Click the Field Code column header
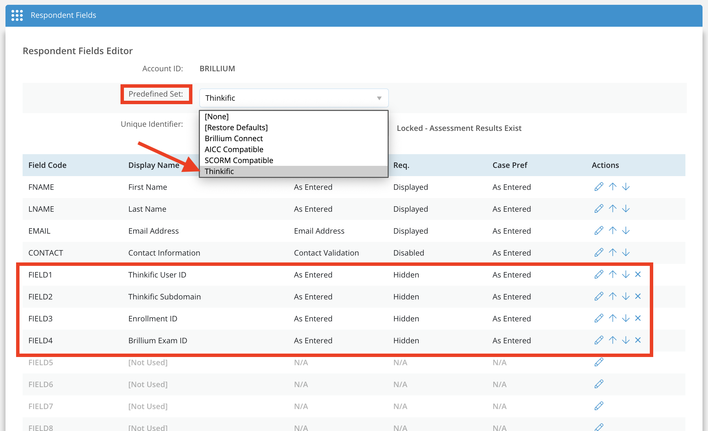 pyautogui.click(x=48, y=165)
